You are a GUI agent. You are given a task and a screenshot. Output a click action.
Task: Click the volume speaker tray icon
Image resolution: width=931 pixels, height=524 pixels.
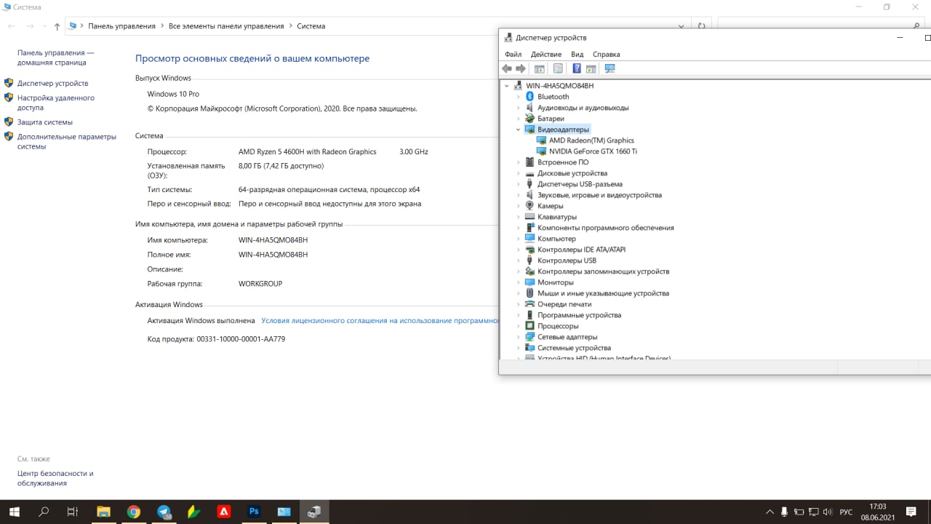pos(826,512)
